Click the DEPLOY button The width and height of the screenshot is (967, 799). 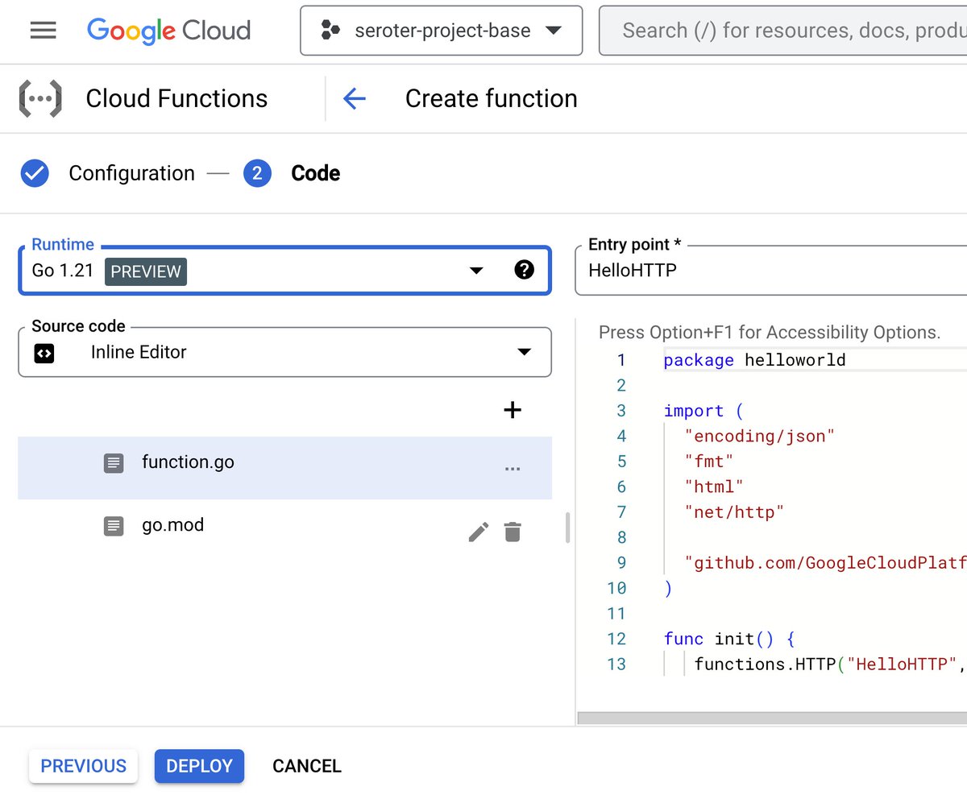point(199,766)
